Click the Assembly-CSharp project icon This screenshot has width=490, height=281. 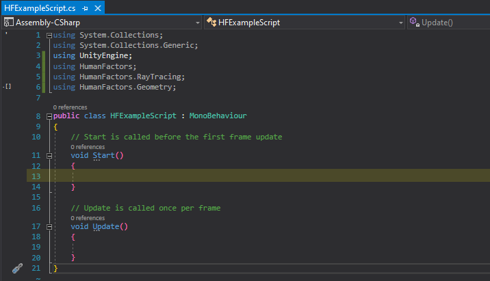coord(8,22)
